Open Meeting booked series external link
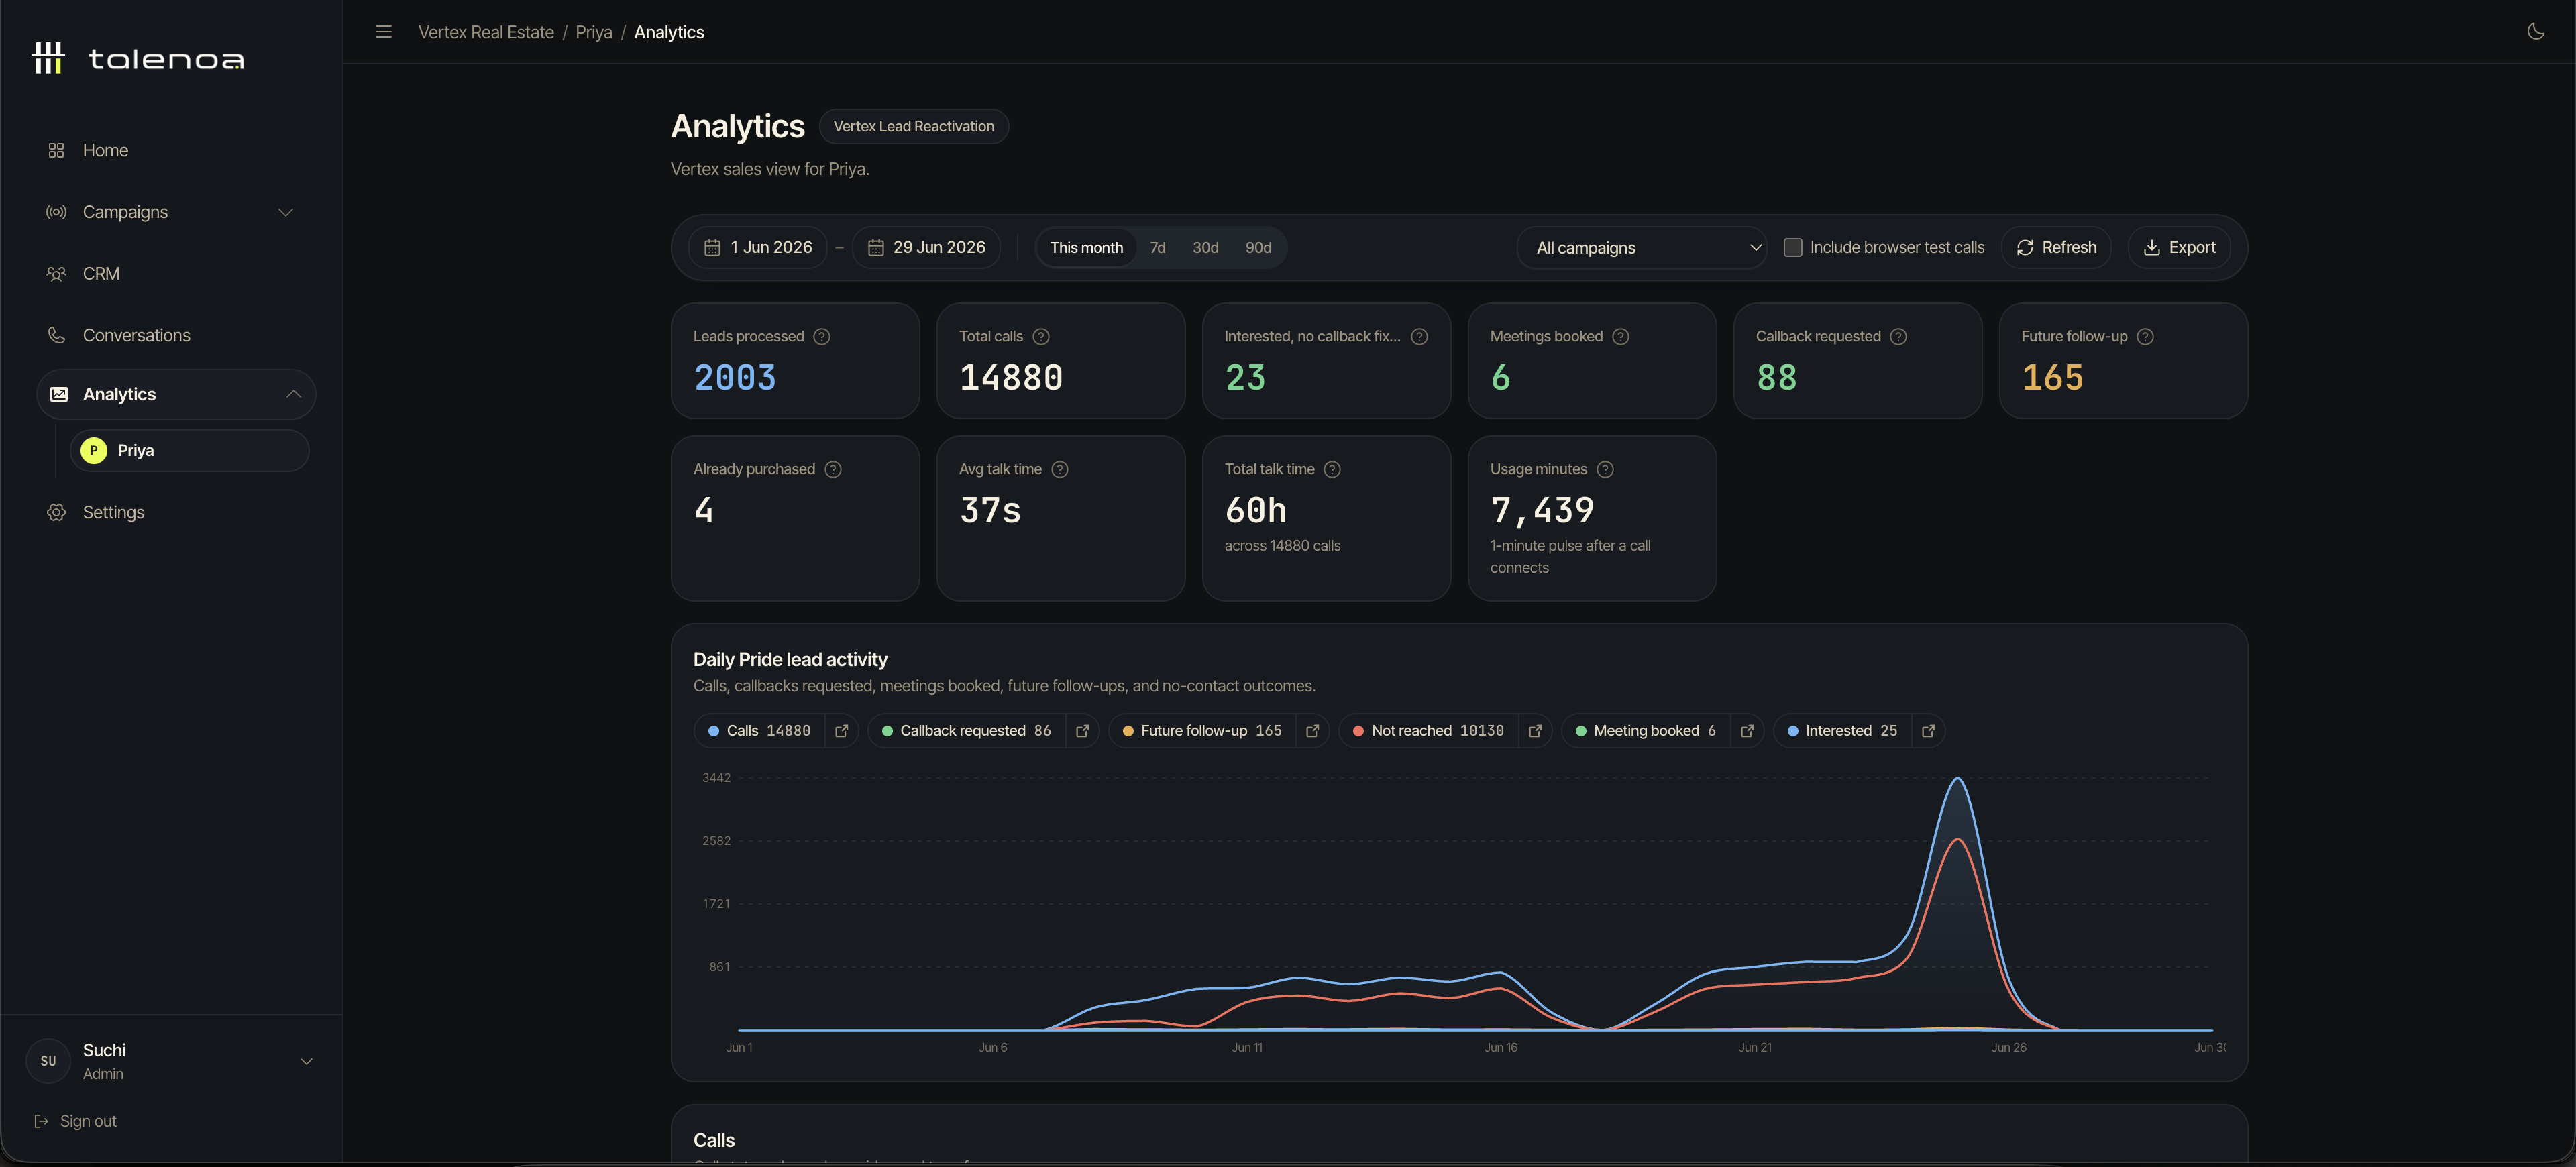This screenshot has width=2576, height=1167. coord(1747,731)
